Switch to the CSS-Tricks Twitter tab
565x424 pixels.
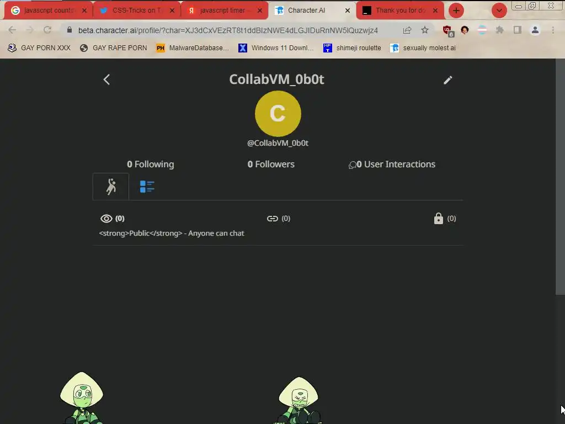pos(137,10)
